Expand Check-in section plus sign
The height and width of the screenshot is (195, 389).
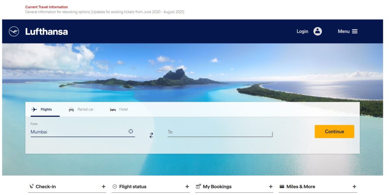click(103, 187)
